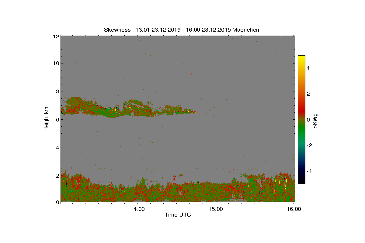Click the colorbar tick label -2
Screen dimensions: 365x243
pos(309,145)
